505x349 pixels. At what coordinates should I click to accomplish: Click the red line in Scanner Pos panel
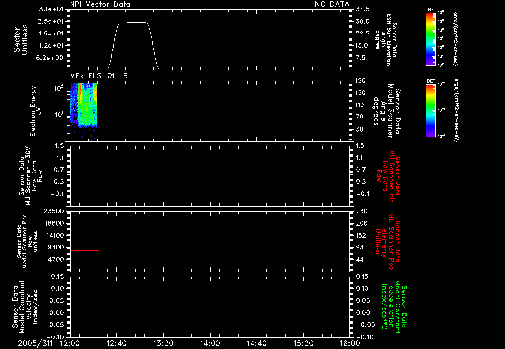pyautogui.click(x=84, y=250)
